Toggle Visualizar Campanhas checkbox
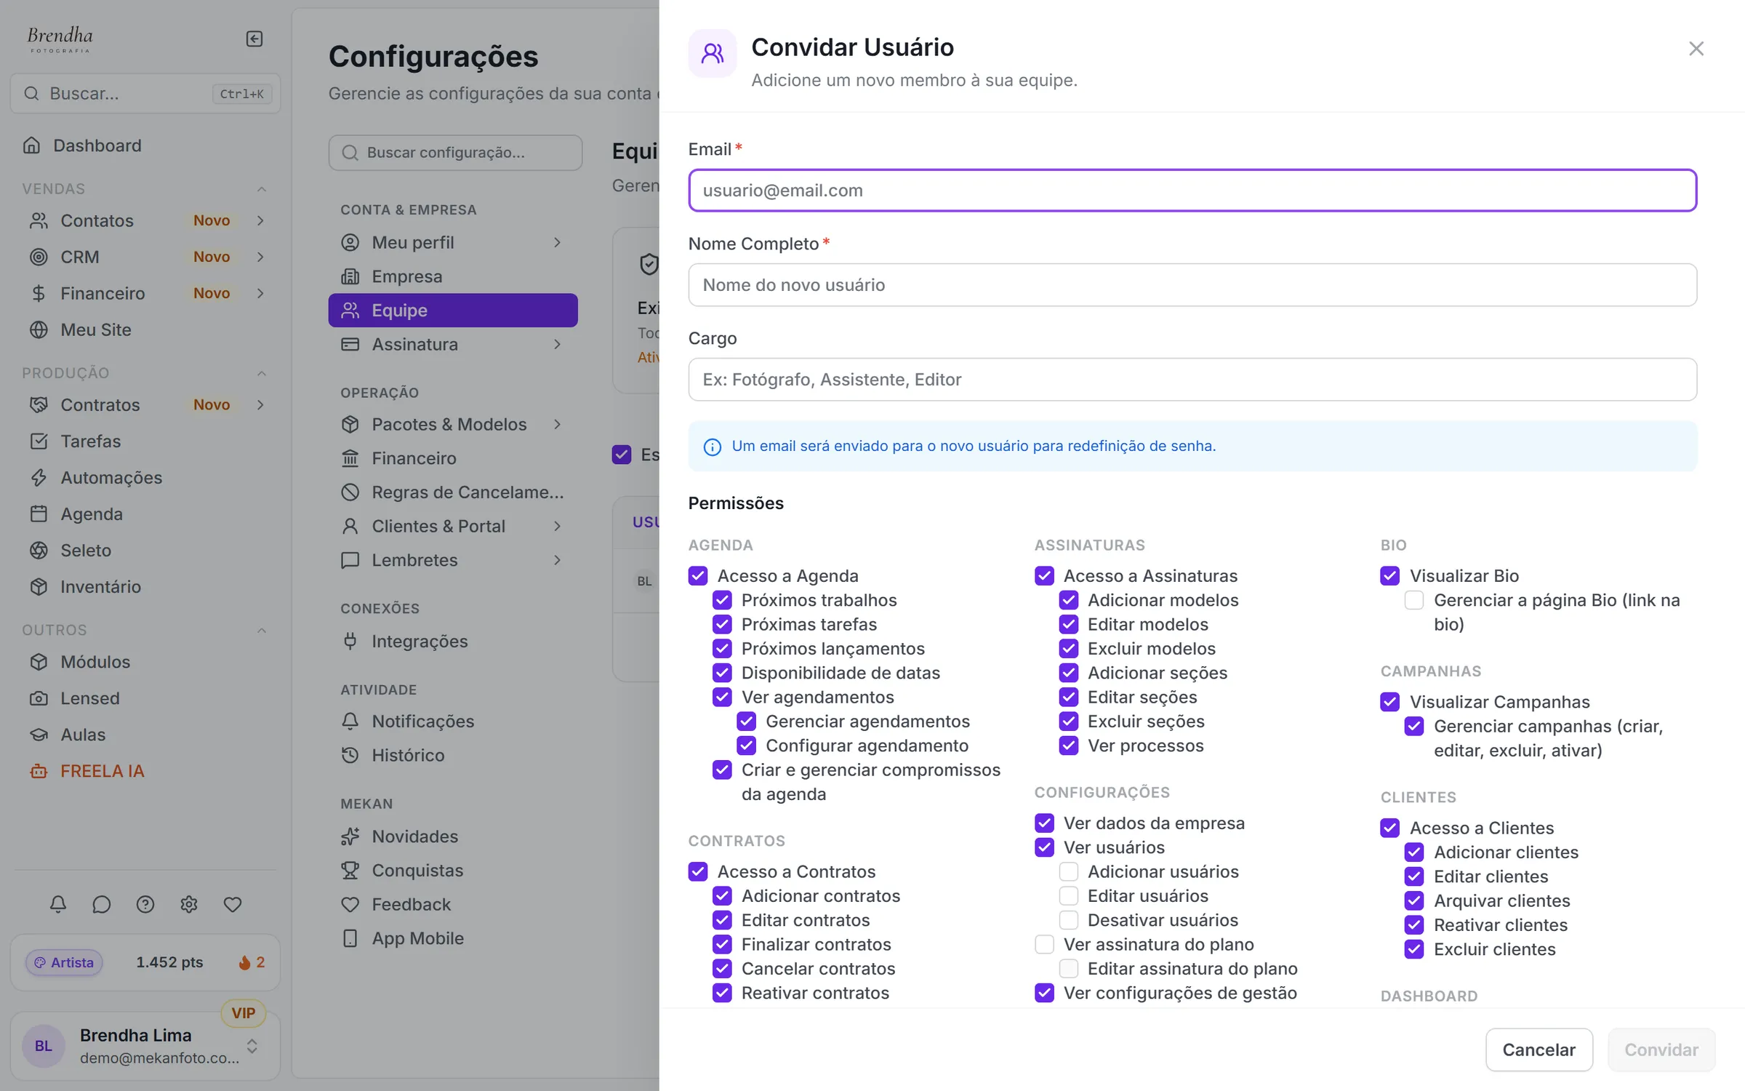This screenshot has height=1091, width=1745. pyautogui.click(x=1389, y=702)
